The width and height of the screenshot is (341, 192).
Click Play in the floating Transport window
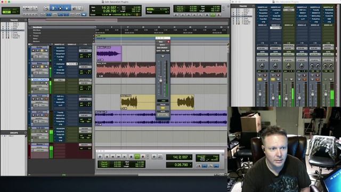pyautogui.click(x=137, y=156)
